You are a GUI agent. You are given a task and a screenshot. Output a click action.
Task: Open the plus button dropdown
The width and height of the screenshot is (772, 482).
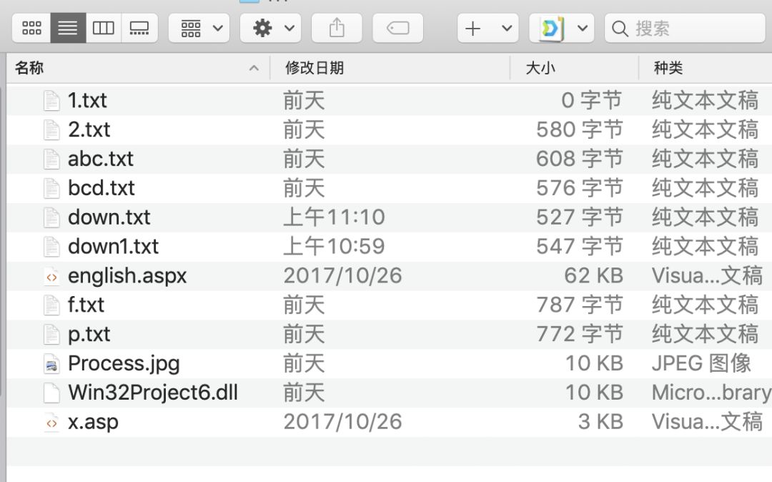point(488,29)
